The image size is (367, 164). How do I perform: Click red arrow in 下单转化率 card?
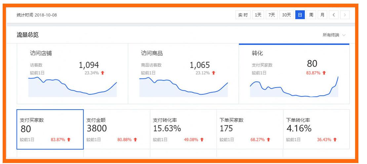(335, 140)
